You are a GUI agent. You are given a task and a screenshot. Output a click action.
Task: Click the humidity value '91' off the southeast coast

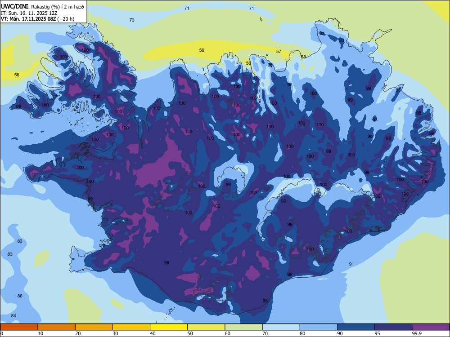point(351,264)
